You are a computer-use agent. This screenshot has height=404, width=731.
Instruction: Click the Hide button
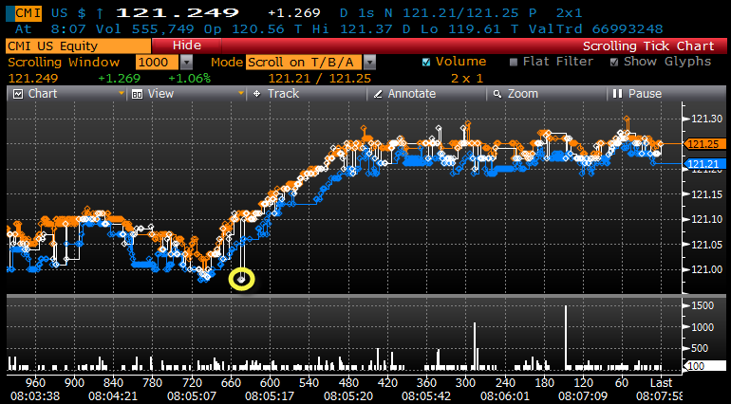[x=186, y=46]
